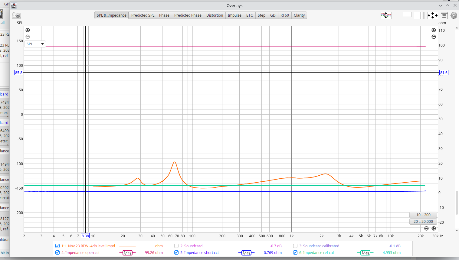
Task: Hide 6: Impedance ref cal trace
Action: (295, 252)
